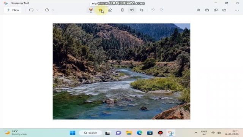
Task: Copy the snip to clipboard
Action: pos(216,10)
